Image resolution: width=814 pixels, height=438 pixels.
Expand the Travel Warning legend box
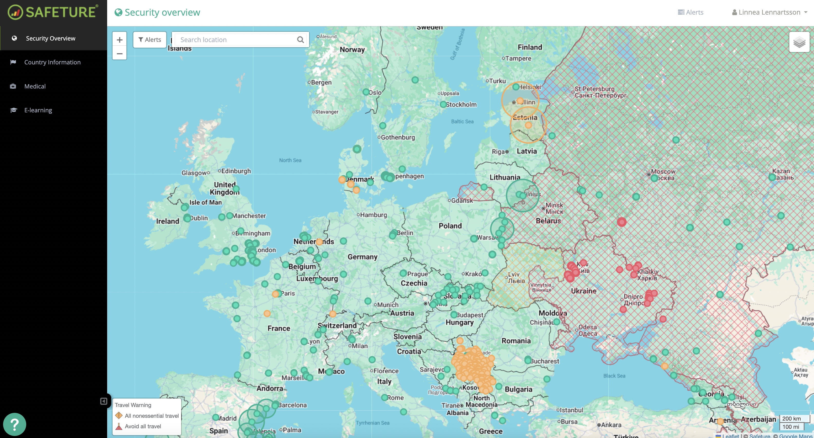tap(133, 405)
